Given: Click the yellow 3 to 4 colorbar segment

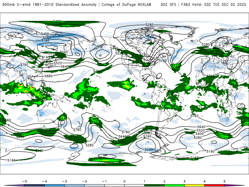Looking at the screenshot, I should click(x=194, y=185).
